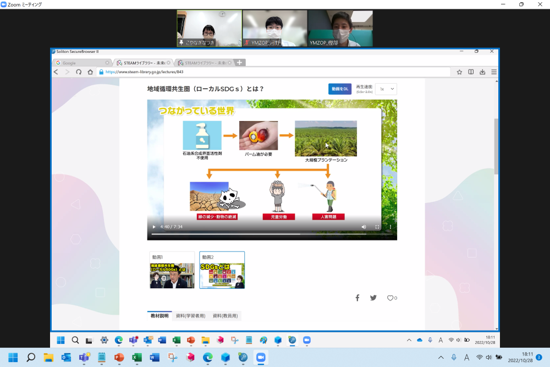The image size is (550, 367).
Task: Click the padlock icon in the address bar
Action: coord(101,72)
